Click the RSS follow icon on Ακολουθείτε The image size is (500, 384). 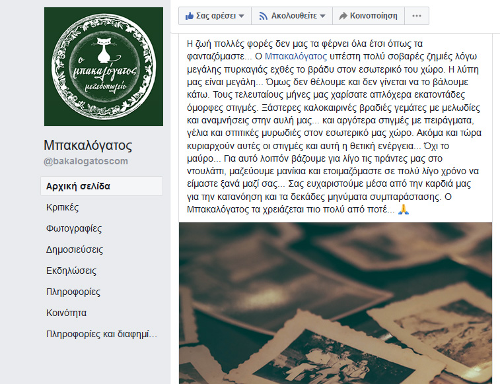coord(263,16)
